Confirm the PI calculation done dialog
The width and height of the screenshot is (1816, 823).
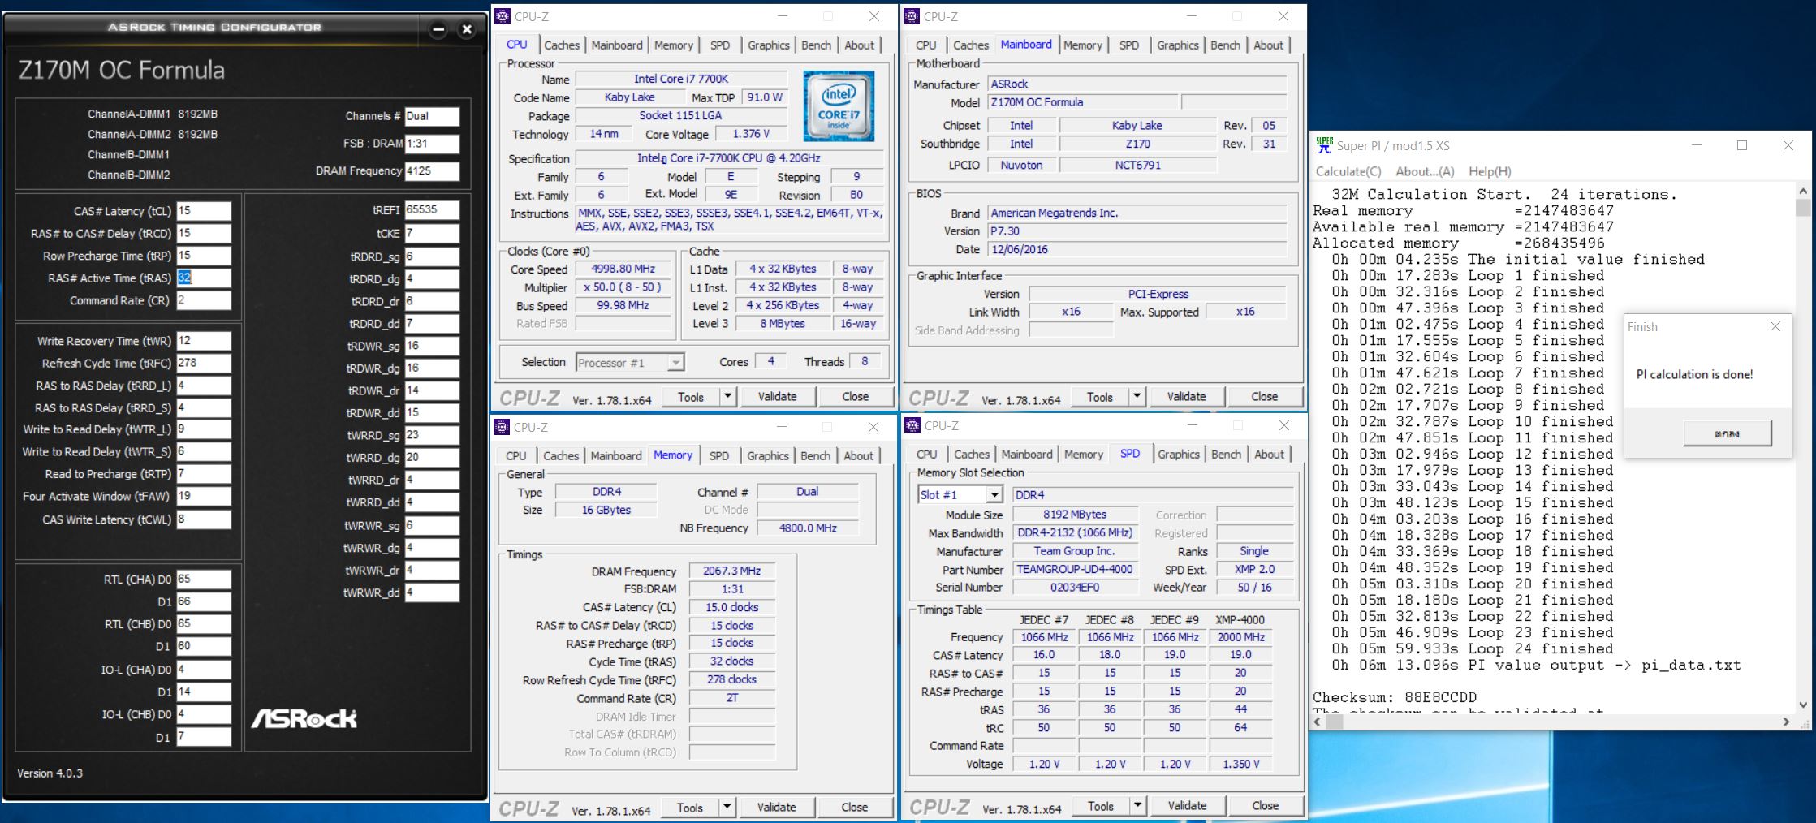[1727, 433]
